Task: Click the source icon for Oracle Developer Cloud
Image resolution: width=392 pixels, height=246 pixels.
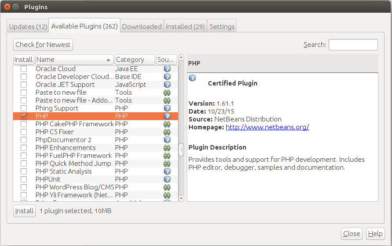Action: click(167, 77)
